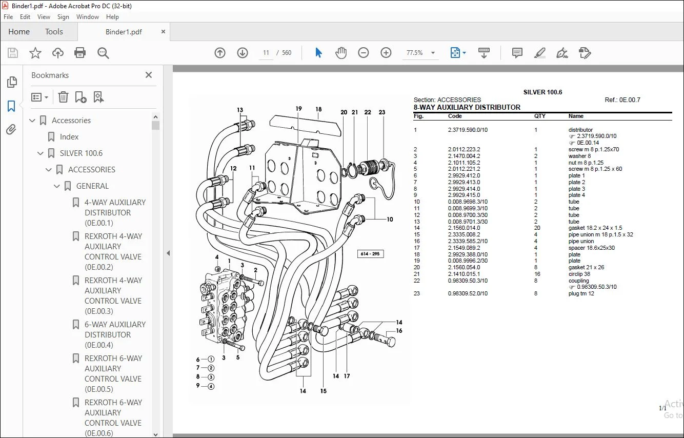This screenshot has width=684, height=438.
Task: Add the document to starred files
Action: pyautogui.click(x=35, y=53)
